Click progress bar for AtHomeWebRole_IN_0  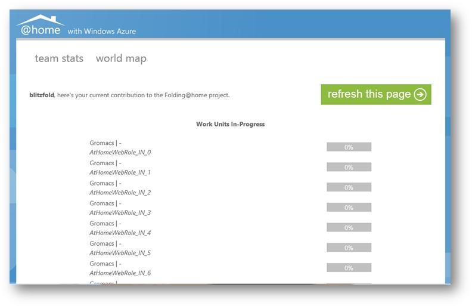(349, 147)
